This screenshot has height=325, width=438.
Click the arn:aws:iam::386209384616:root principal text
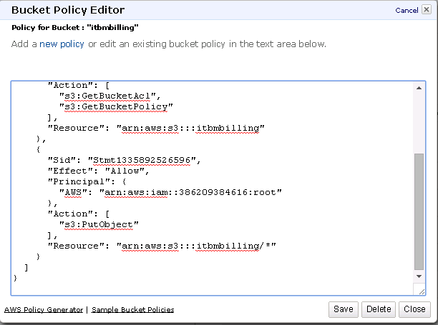[190, 193]
